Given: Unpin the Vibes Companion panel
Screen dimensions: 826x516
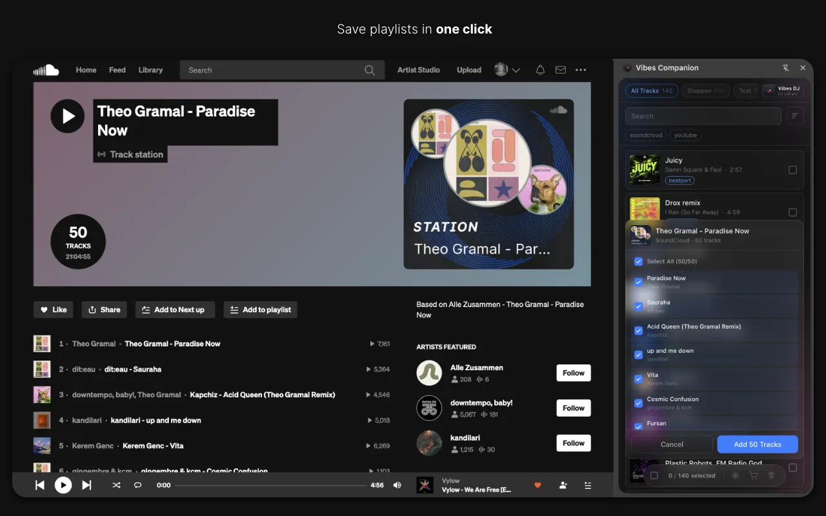Looking at the screenshot, I should (785, 68).
